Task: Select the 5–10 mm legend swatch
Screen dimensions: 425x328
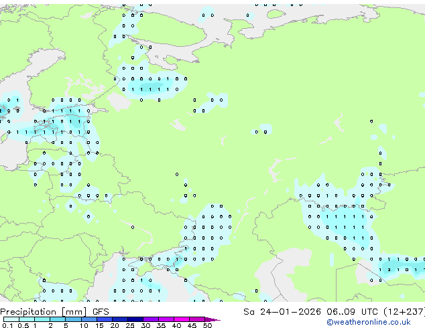Action: coord(73,319)
